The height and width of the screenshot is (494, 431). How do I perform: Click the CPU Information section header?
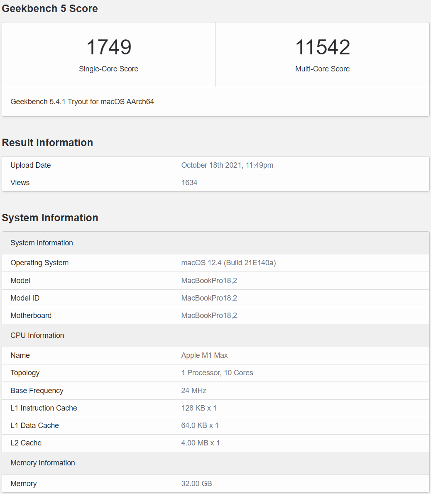tap(37, 335)
